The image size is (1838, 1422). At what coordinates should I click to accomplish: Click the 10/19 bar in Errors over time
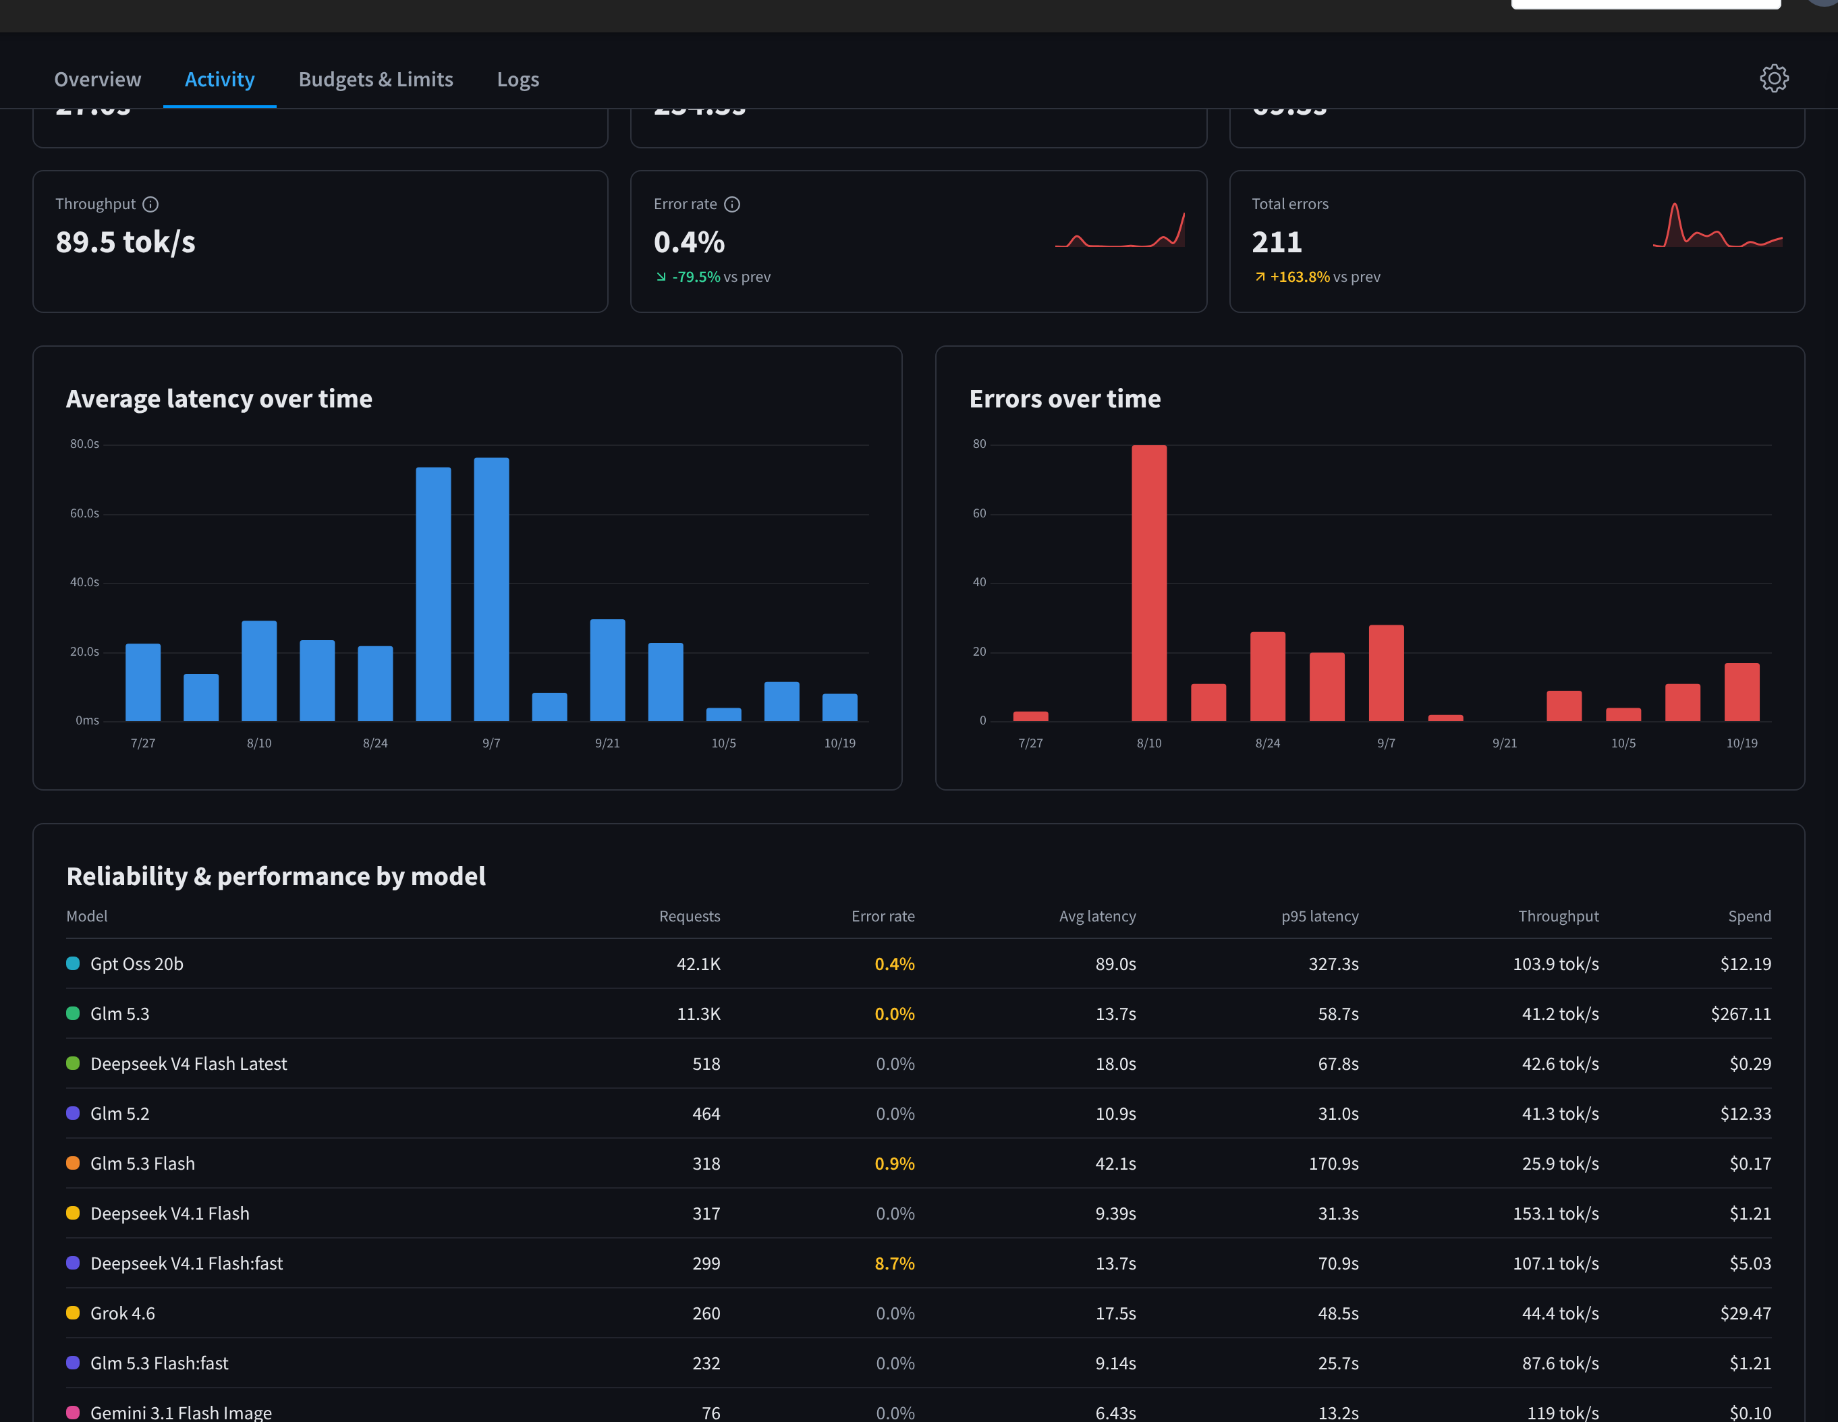pyautogui.click(x=1742, y=691)
